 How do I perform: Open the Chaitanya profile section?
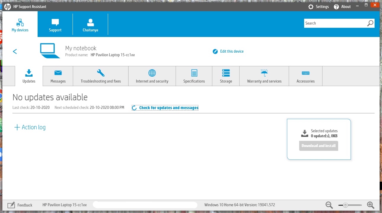90,24
